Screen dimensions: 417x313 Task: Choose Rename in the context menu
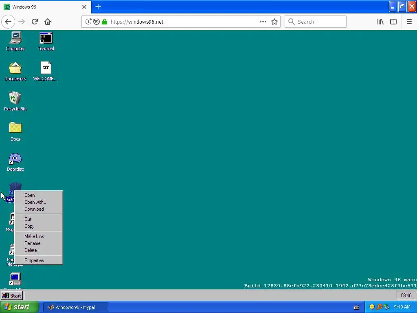(x=39, y=243)
